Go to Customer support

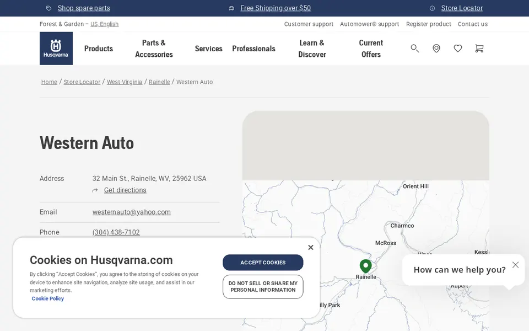point(309,24)
